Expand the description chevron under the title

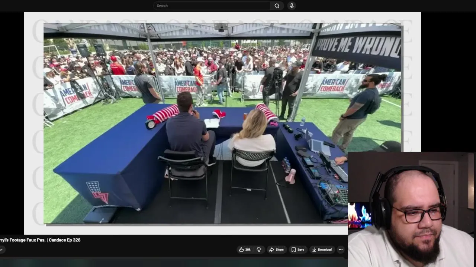pos(1,250)
